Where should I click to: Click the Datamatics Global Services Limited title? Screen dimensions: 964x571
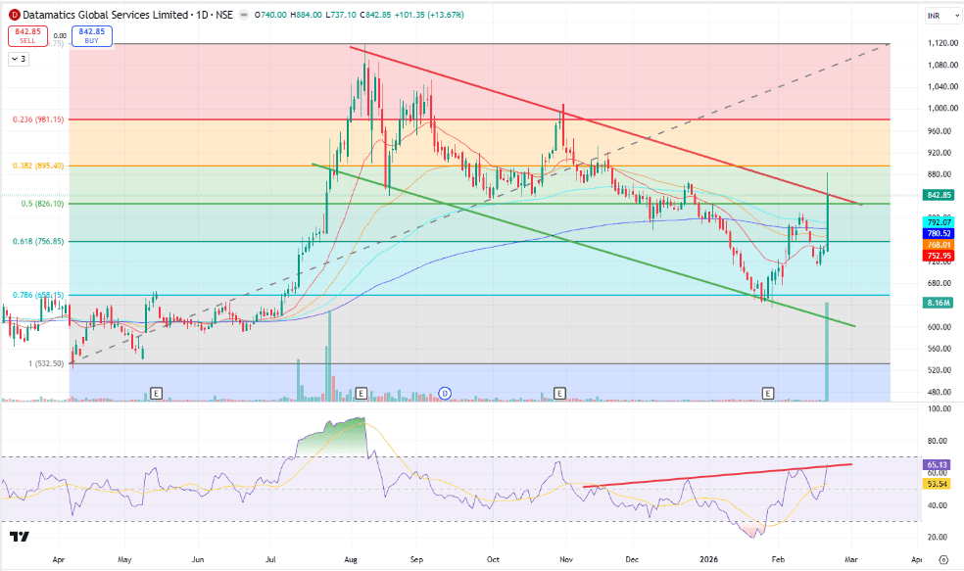[105, 15]
